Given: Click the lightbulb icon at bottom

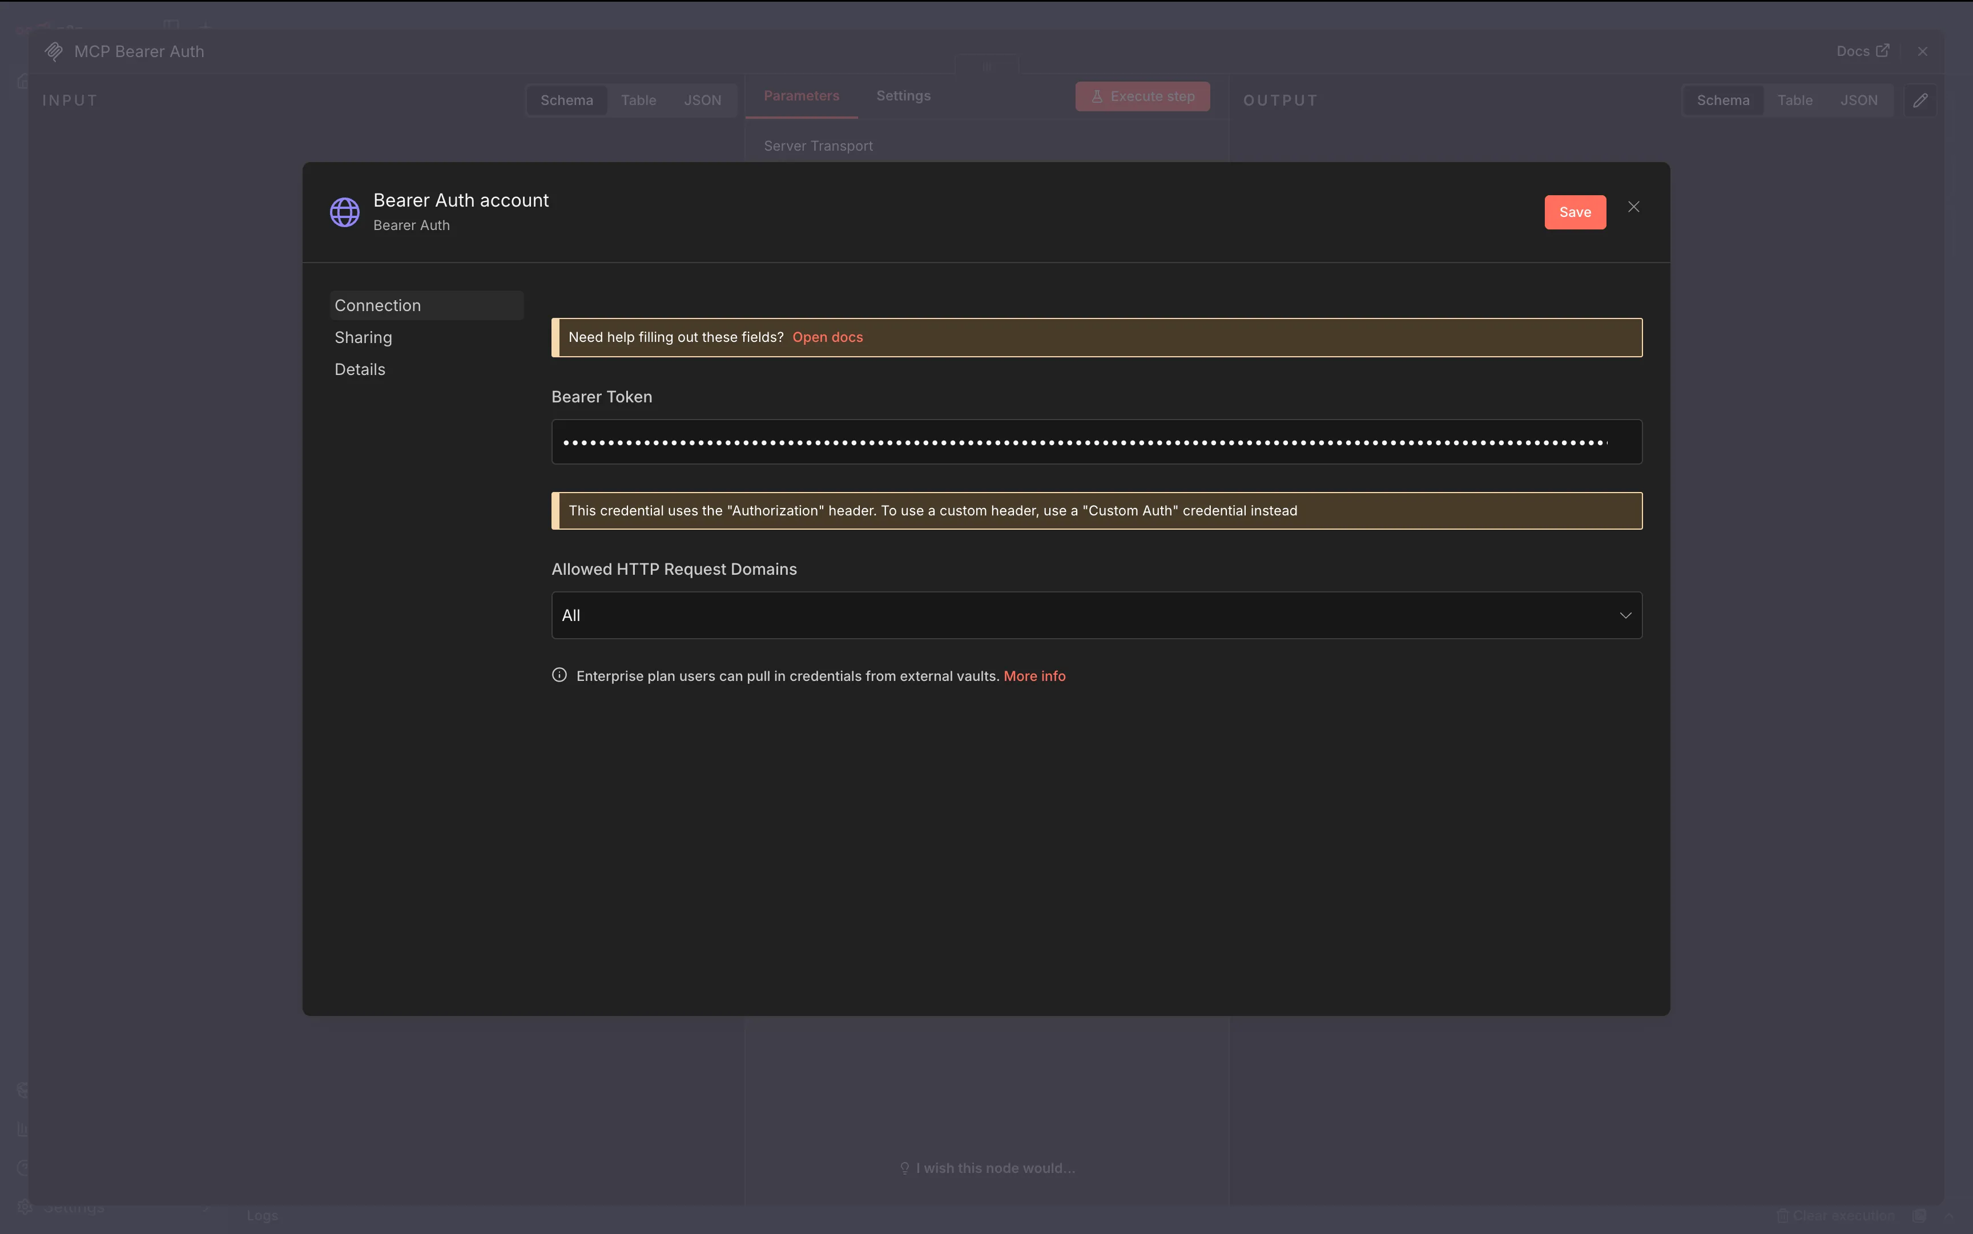Looking at the screenshot, I should pos(904,1168).
